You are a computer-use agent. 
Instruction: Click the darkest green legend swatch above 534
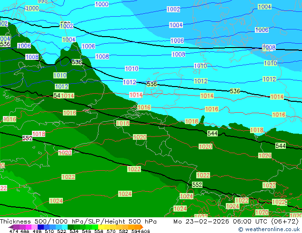(x=70, y=227)
